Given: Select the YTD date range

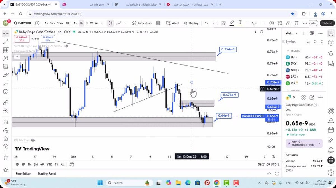Looking at the screenshot, I should [x=50, y=164].
